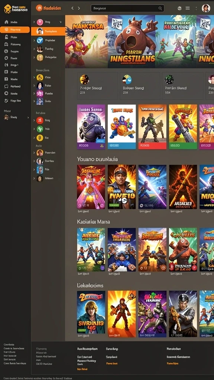
Task: Open the dropdown arrow beside the first pink-avatar item
Action: coord(61,22)
